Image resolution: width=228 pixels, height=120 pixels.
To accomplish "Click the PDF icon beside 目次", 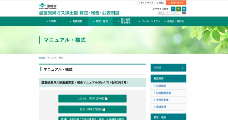I will 103,109.
